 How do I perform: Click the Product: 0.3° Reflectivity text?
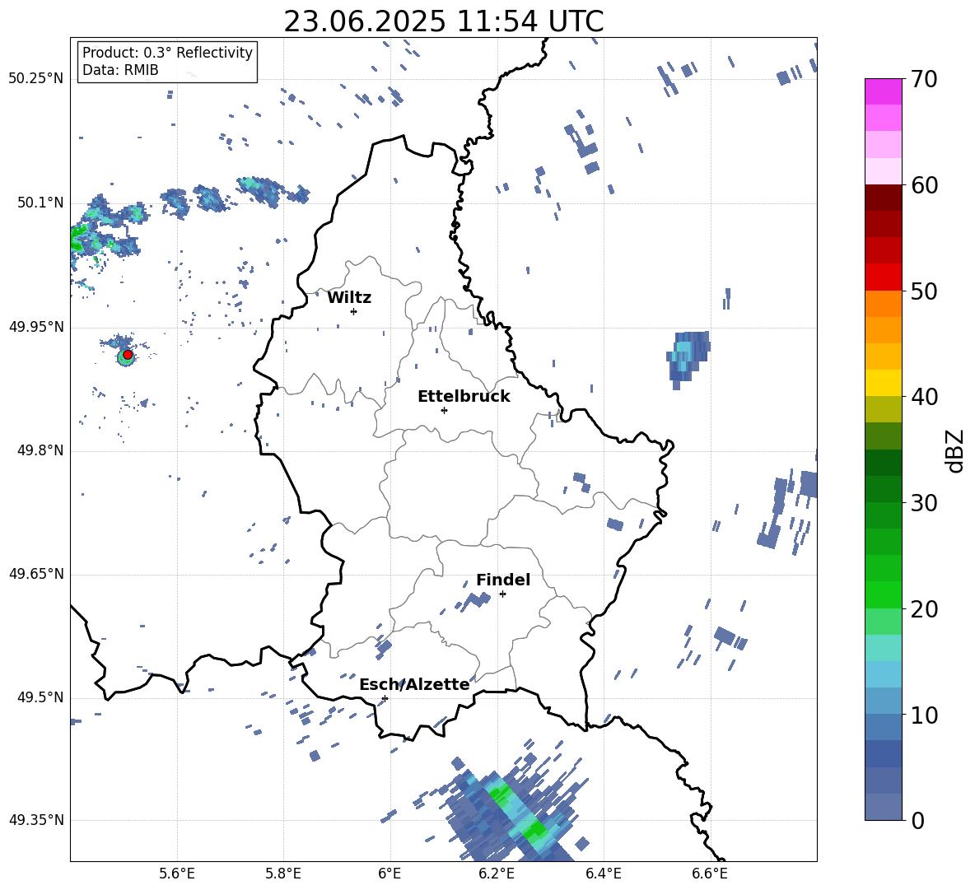(167, 53)
